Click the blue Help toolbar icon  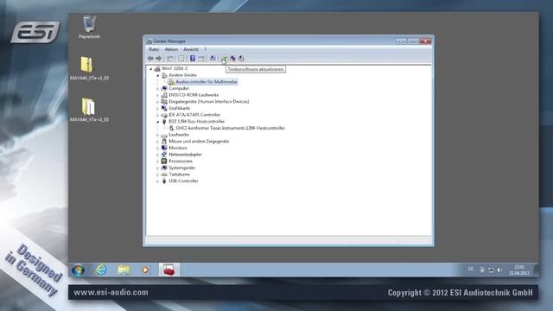[193, 59]
